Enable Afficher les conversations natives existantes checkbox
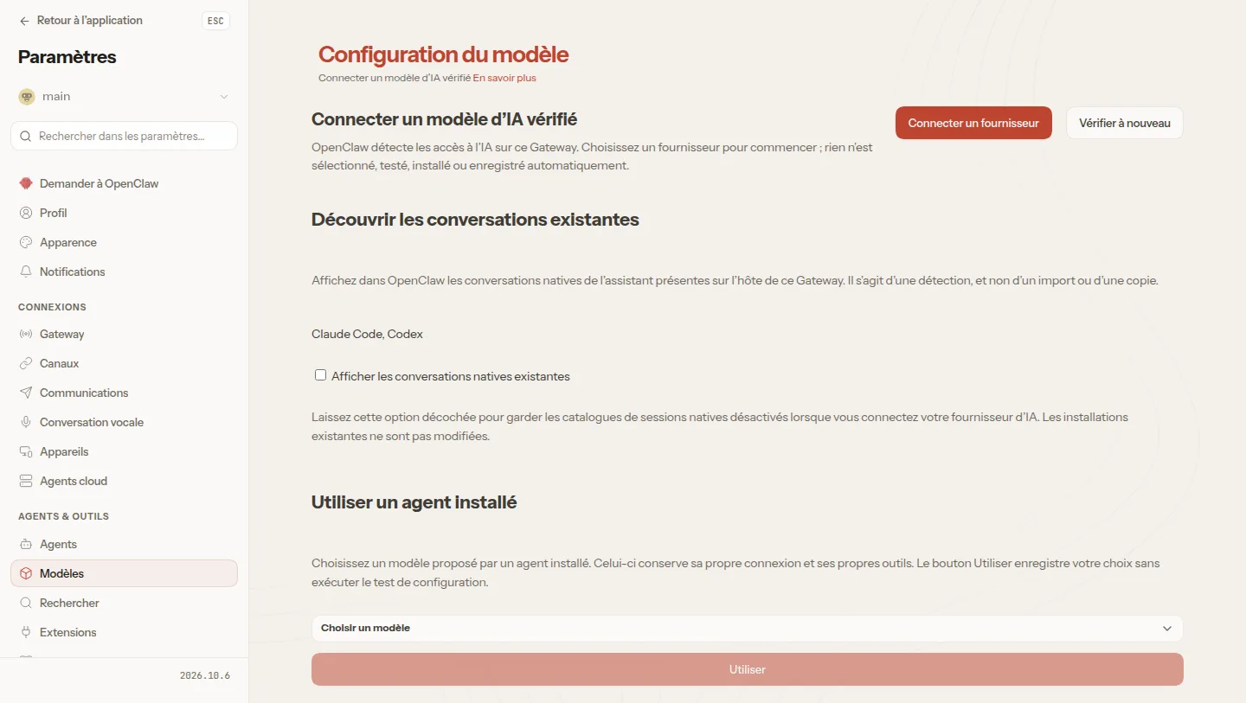 [x=320, y=375]
